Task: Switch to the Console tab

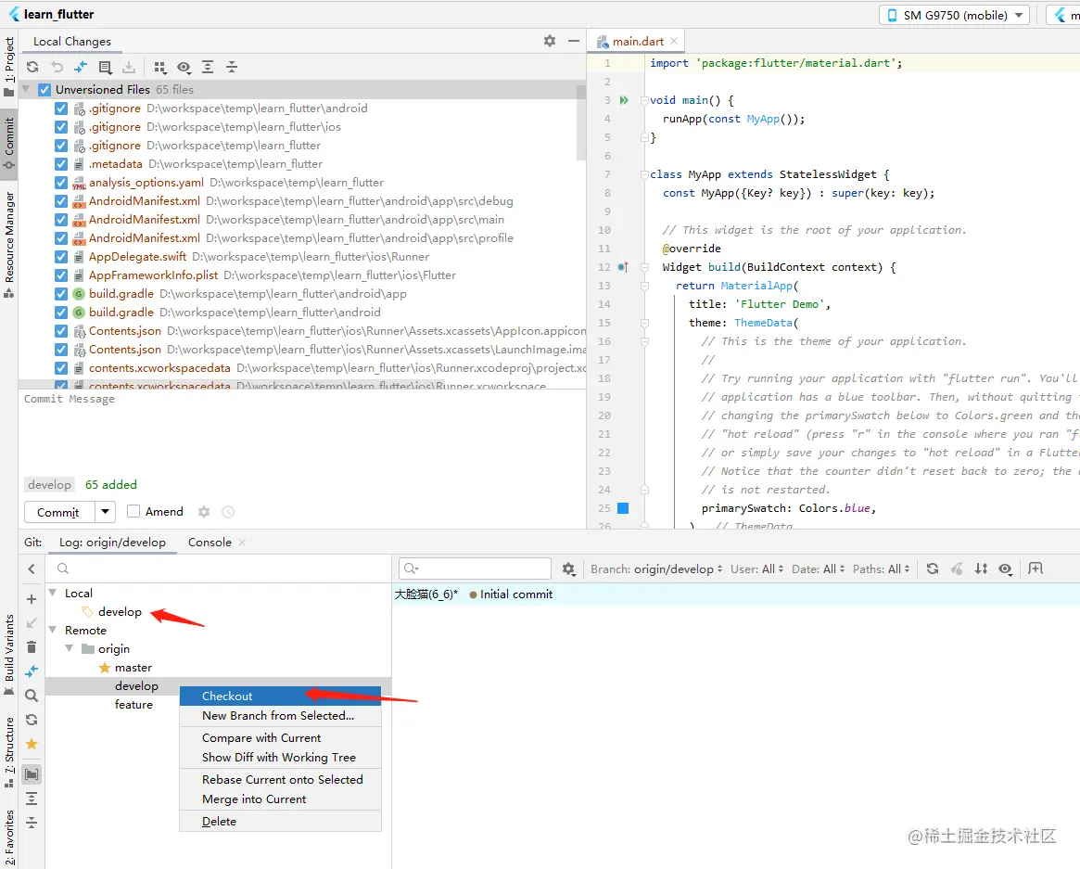Action: tap(210, 543)
